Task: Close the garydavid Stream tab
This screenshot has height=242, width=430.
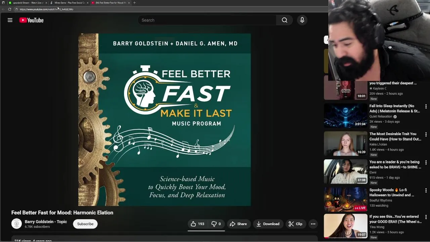Action: [46, 3]
